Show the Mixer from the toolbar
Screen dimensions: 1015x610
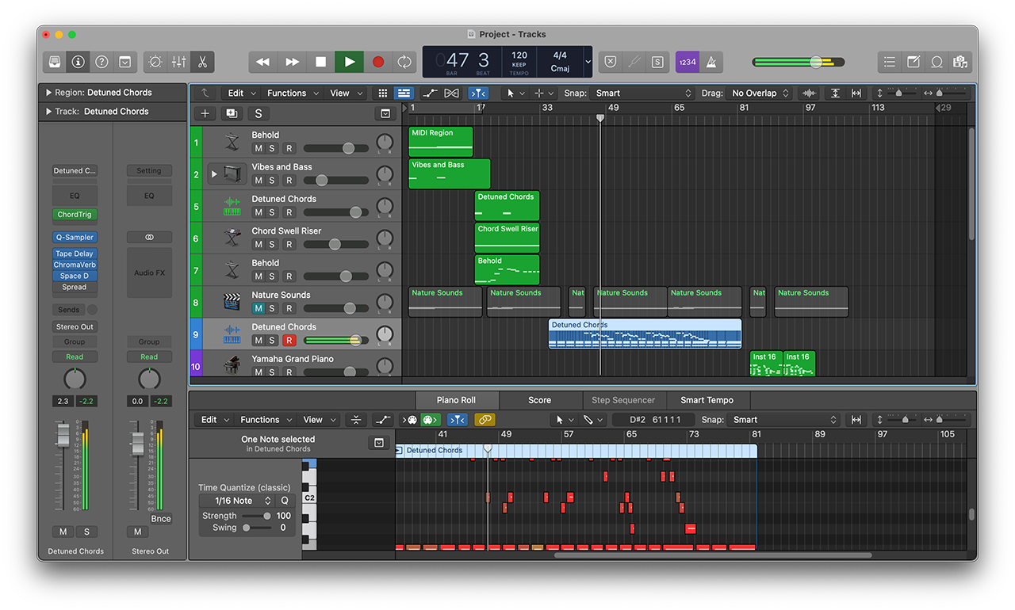178,62
